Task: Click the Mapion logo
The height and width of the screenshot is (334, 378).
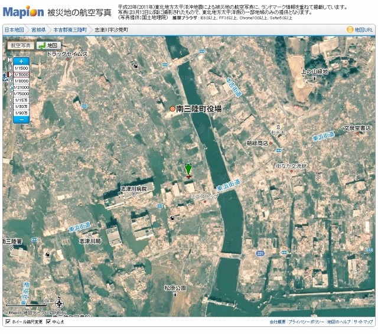Action: click(x=24, y=12)
